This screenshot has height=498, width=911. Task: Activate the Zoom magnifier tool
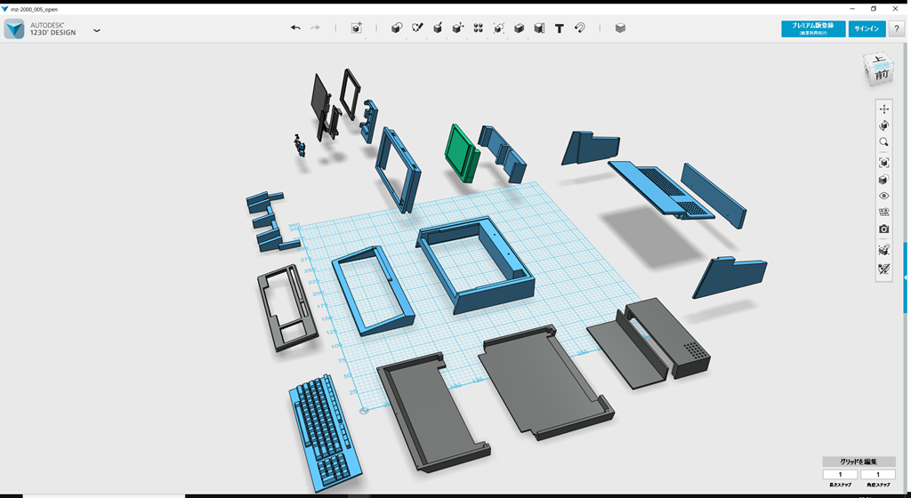coord(883,142)
